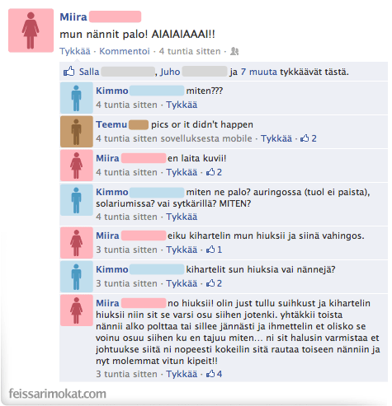Image resolution: width=392 pixels, height=406 pixels.
Task: Click thumbs-up count on 'eiku kihartelin' comment
Action: [214, 250]
